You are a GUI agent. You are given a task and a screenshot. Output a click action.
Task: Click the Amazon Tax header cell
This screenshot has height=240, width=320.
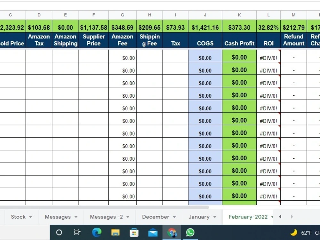point(39,40)
